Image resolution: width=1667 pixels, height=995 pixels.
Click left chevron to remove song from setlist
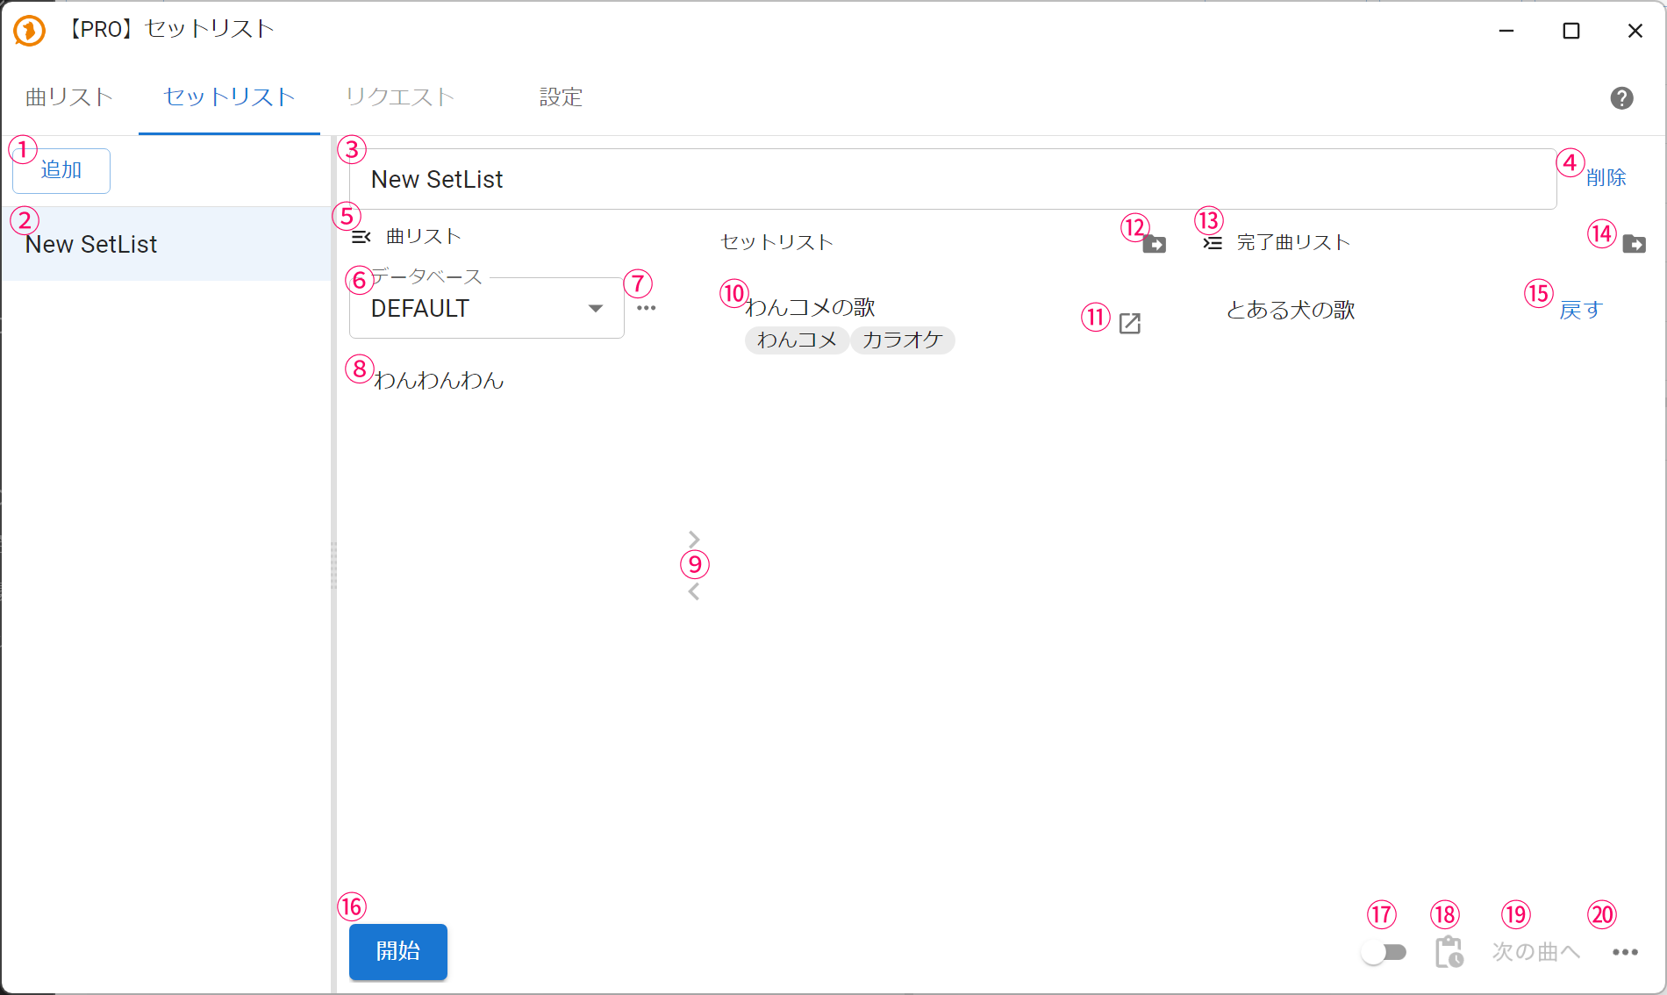click(x=694, y=592)
